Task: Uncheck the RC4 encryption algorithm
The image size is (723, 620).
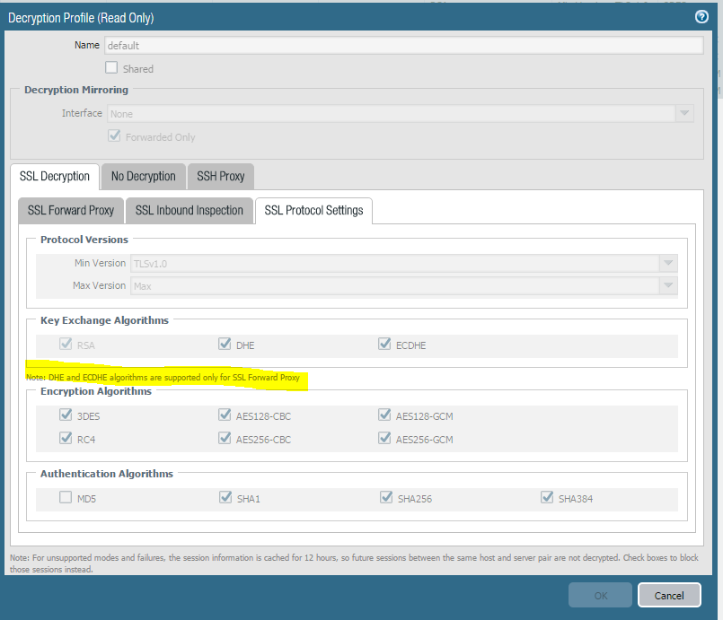Action: (66, 438)
